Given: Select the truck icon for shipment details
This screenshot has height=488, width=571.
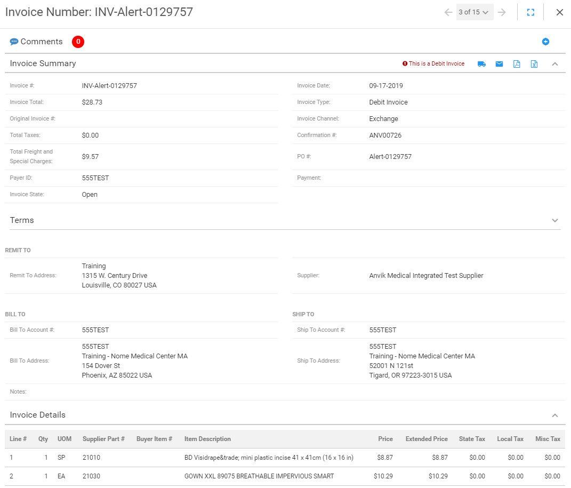Looking at the screenshot, I should (x=481, y=63).
